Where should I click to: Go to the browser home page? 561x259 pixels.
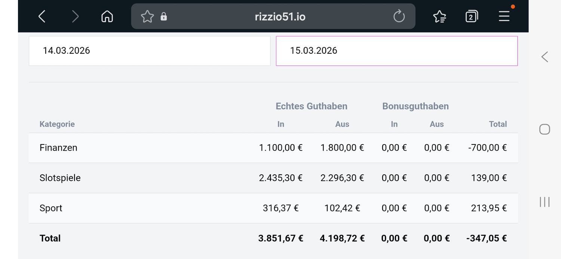107,16
